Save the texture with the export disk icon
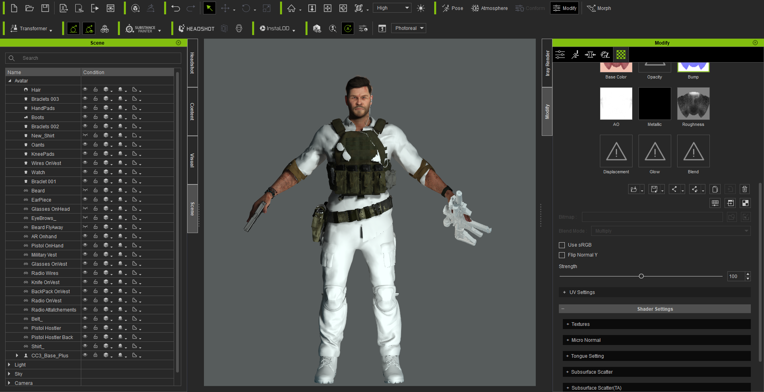The height and width of the screenshot is (392, 764). [654, 189]
